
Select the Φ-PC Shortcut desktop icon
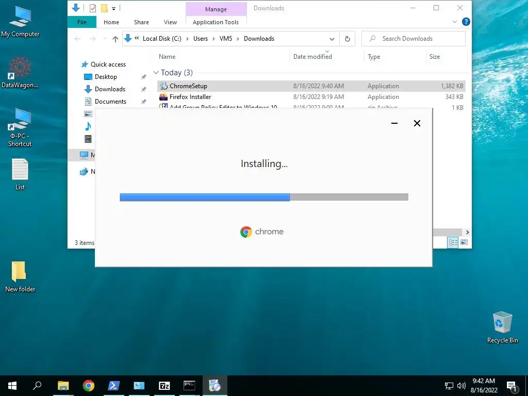(20, 127)
